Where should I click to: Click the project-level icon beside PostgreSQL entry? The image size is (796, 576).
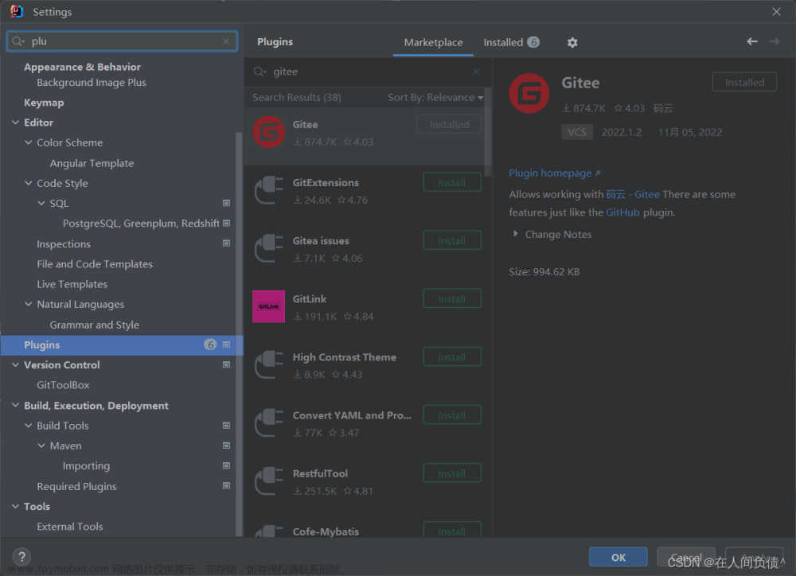click(x=226, y=224)
